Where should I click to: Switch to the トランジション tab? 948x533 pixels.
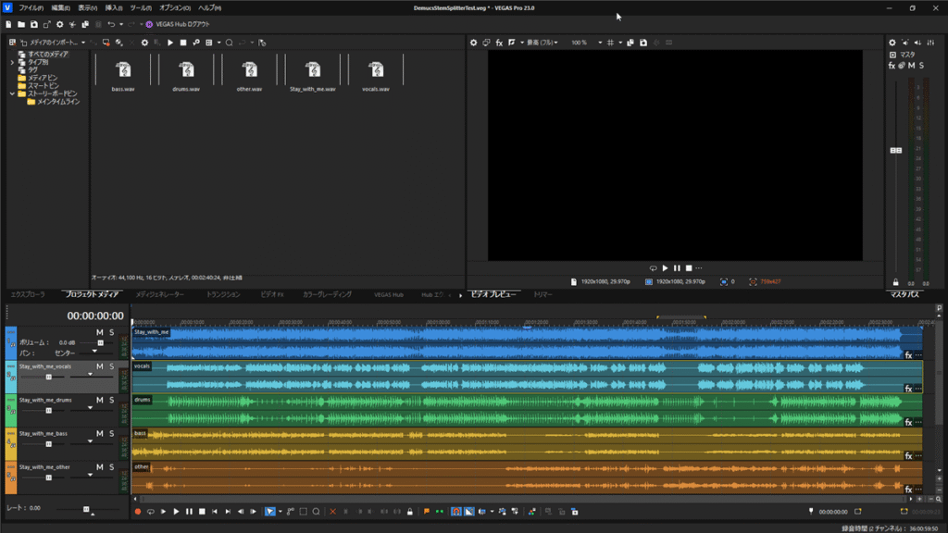point(223,294)
